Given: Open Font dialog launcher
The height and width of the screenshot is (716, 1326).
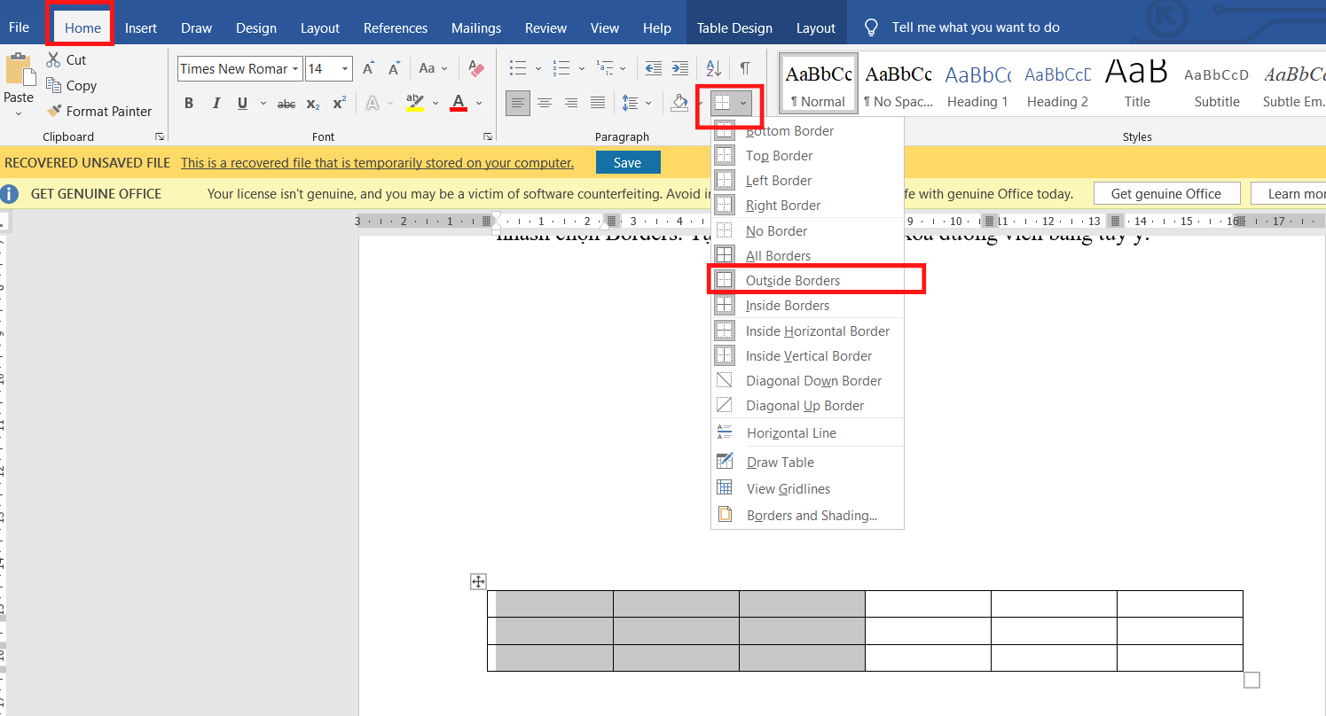Looking at the screenshot, I should pos(487,136).
